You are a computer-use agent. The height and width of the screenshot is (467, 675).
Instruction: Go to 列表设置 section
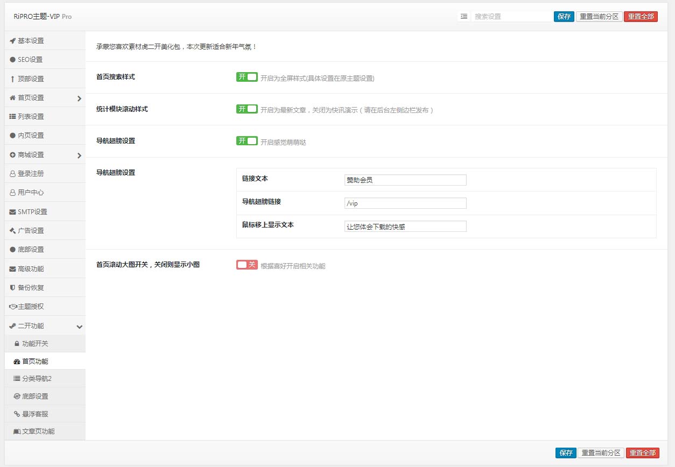[45, 117]
